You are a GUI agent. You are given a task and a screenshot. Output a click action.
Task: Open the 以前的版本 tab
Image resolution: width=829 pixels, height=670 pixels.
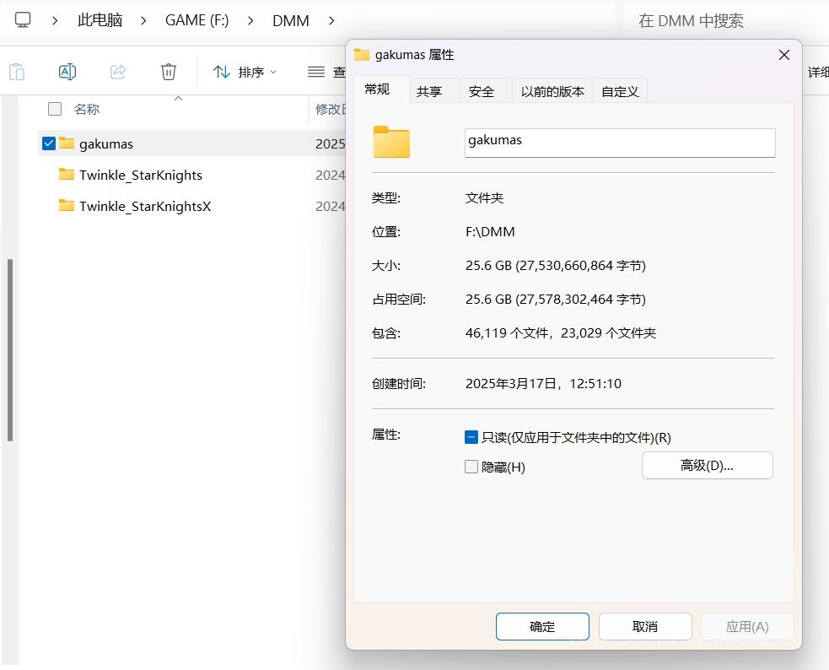[x=552, y=90]
